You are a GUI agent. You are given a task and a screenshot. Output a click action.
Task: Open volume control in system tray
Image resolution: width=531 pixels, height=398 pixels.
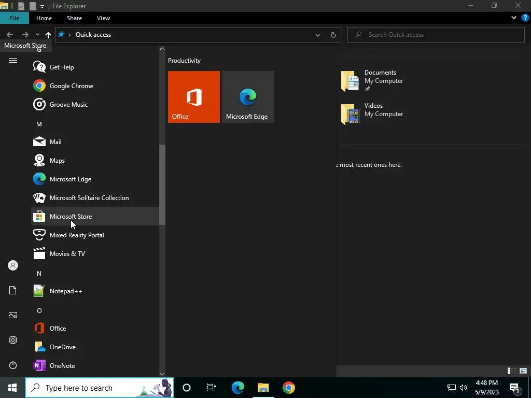click(x=464, y=388)
